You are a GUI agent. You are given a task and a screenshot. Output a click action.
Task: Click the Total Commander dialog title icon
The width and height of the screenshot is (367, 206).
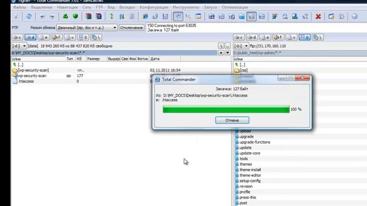pyautogui.click(x=158, y=80)
